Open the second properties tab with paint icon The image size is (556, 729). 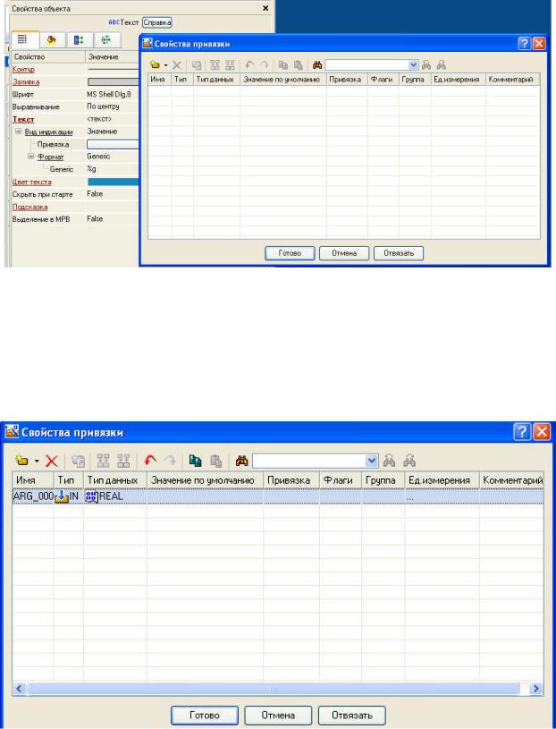coord(52,40)
